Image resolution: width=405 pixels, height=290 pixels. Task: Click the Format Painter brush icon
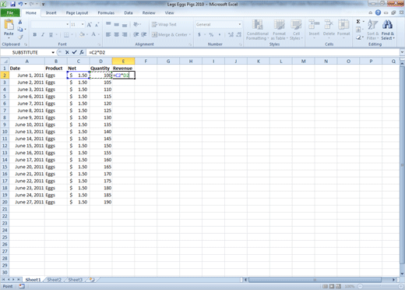coord(20,37)
